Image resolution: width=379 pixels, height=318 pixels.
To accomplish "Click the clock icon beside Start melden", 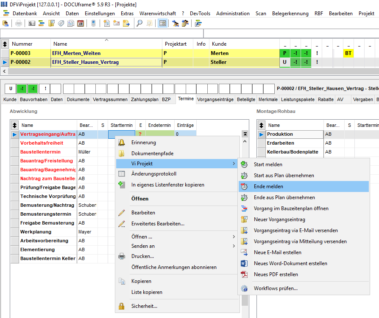I will point(244,164).
